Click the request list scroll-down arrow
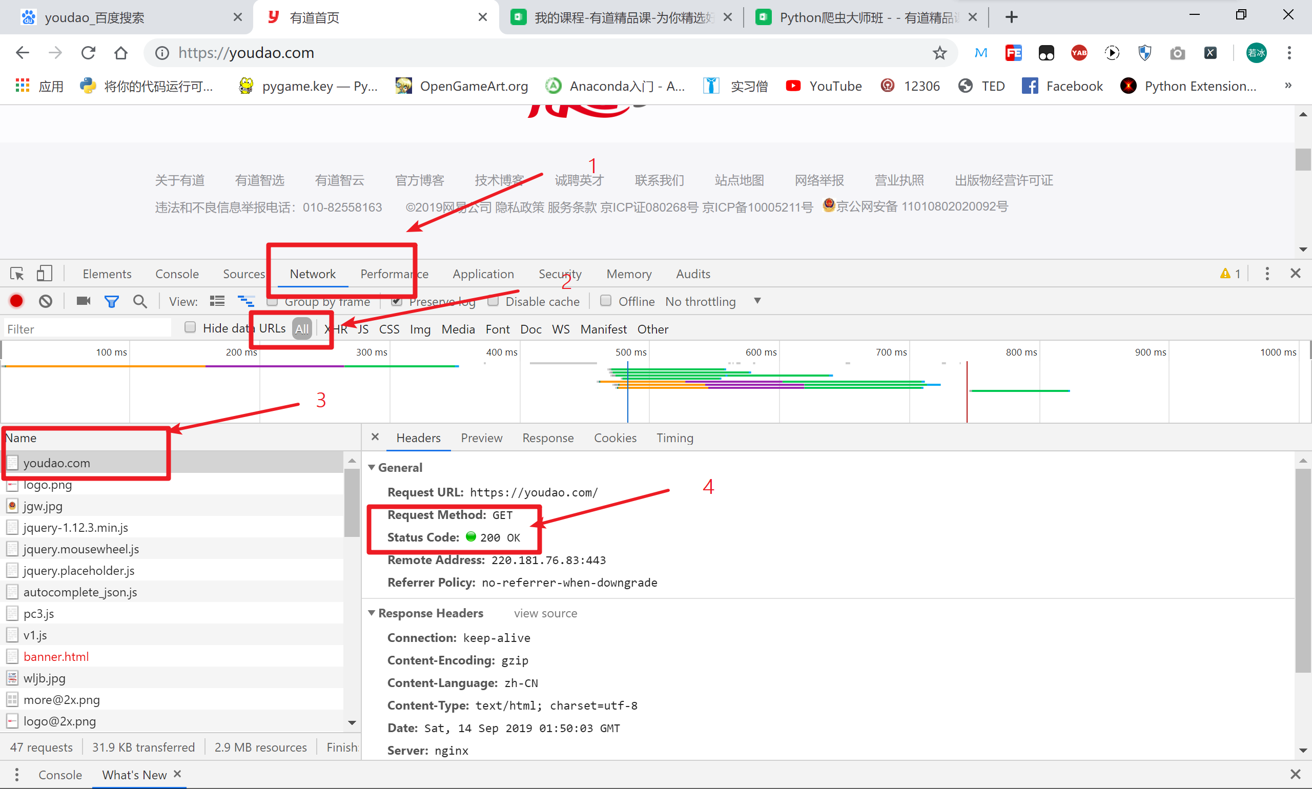 [x=352, y=722]
